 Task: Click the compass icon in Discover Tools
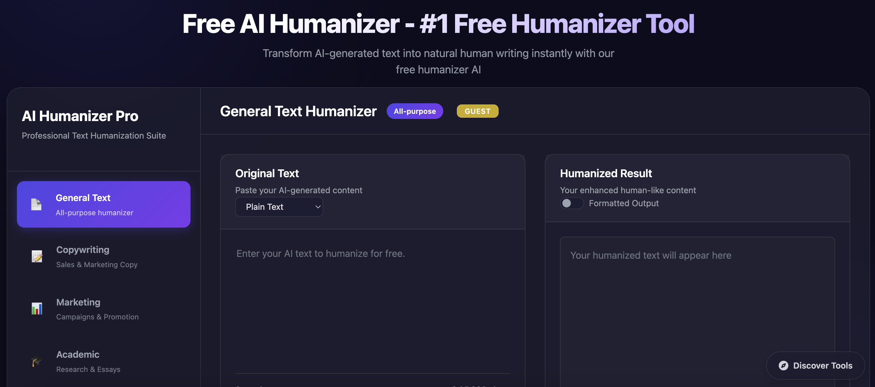pyautogui.click(x=783, y=365)
